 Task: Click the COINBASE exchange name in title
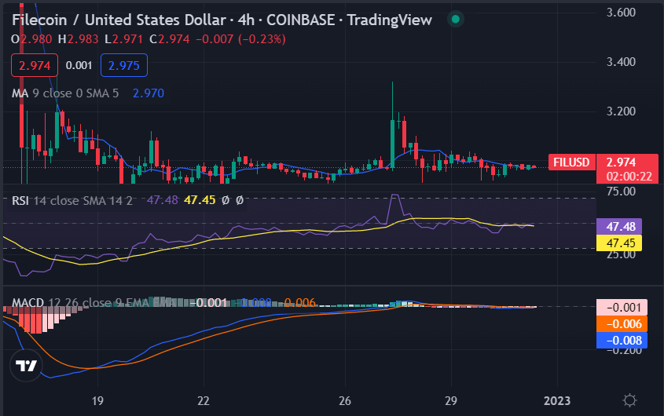(301, 20)
